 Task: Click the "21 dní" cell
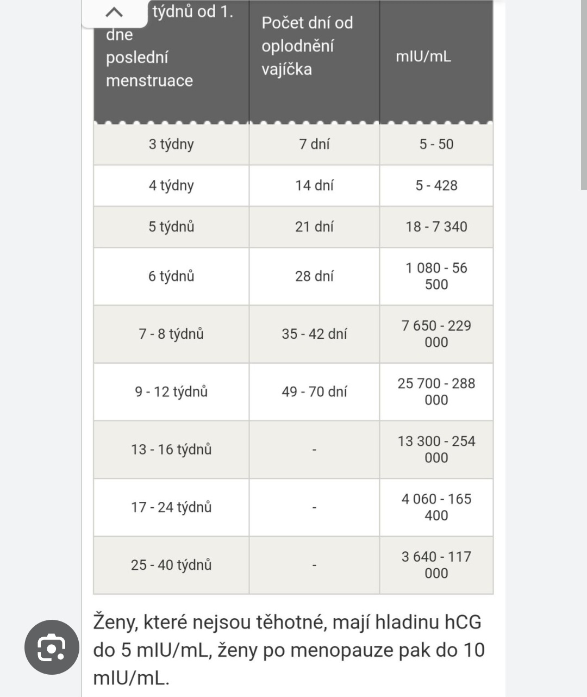pos(314,227)
